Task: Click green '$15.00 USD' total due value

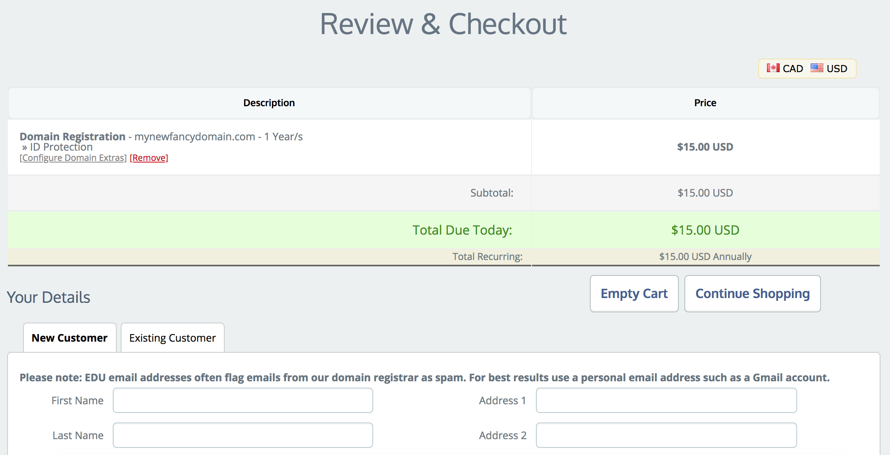Action: 705,230
